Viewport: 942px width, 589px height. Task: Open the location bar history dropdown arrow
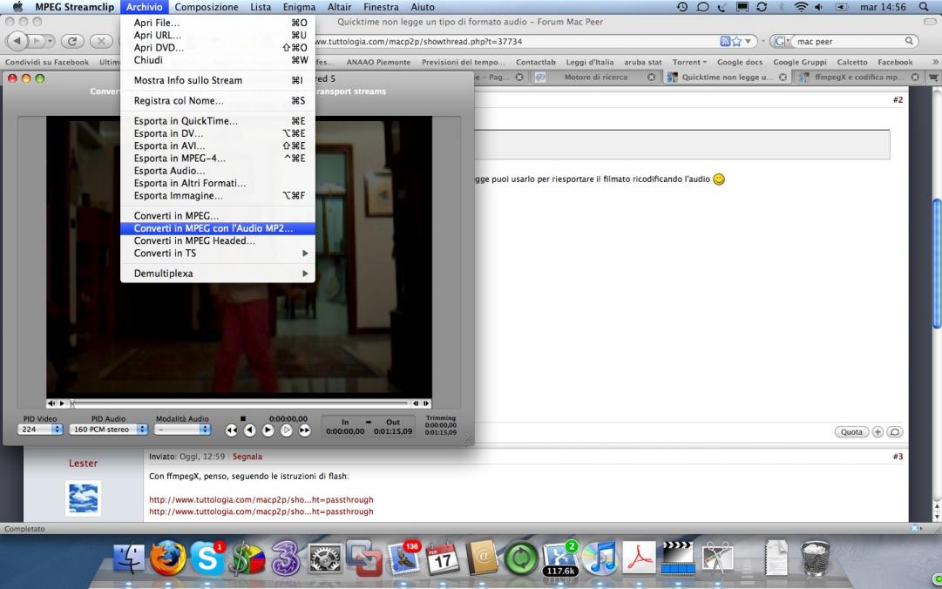point(748,42)
